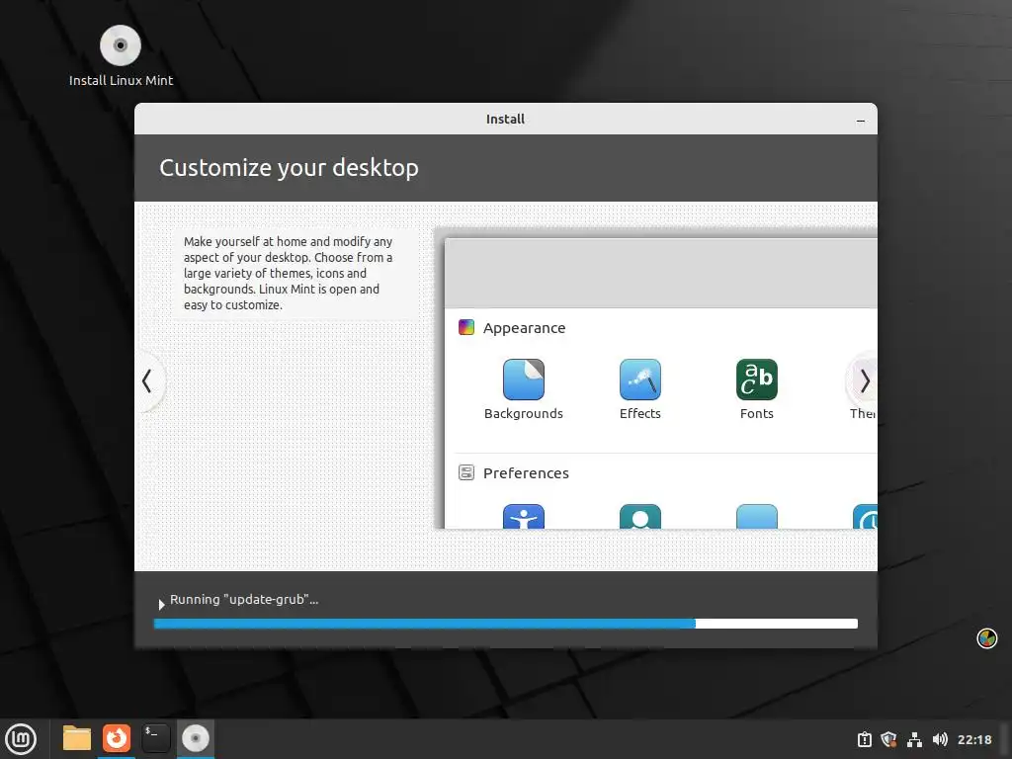This screenshot has width=1012, height=759.
Task: Click the Appearance section color icon
Action: (466, 327)
